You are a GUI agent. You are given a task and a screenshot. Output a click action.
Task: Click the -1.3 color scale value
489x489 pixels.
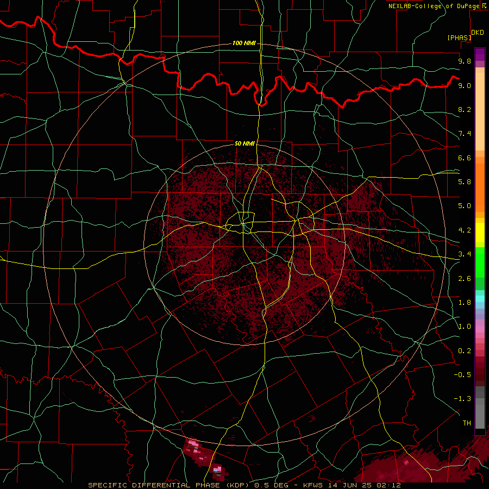(462, 399)
